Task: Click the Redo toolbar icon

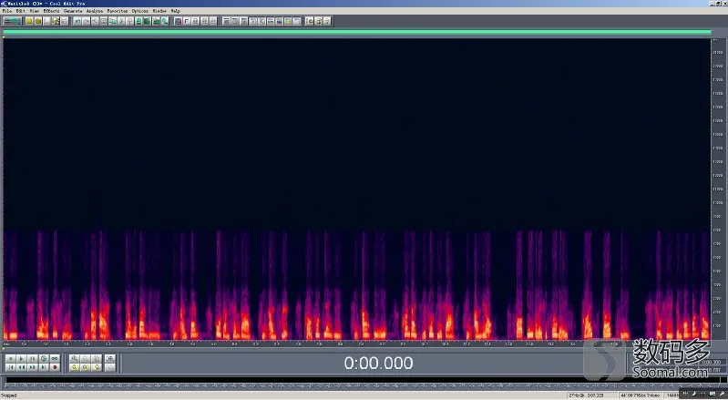Action: point(86,21)
